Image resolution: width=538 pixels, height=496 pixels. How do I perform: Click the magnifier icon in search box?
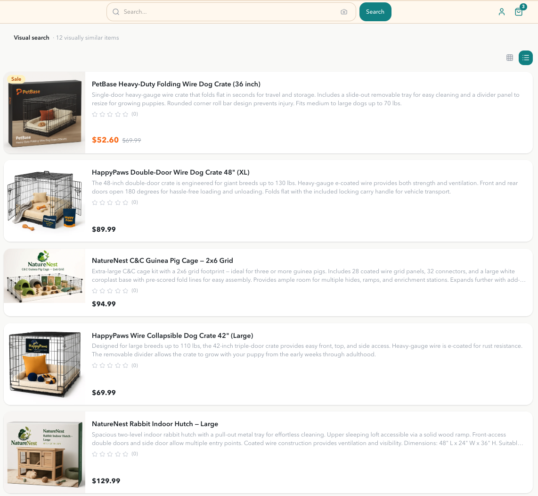pyautogui.click(x=116, y=12)
